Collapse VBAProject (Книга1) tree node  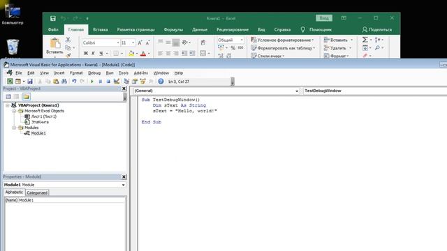tap(8, 105)
